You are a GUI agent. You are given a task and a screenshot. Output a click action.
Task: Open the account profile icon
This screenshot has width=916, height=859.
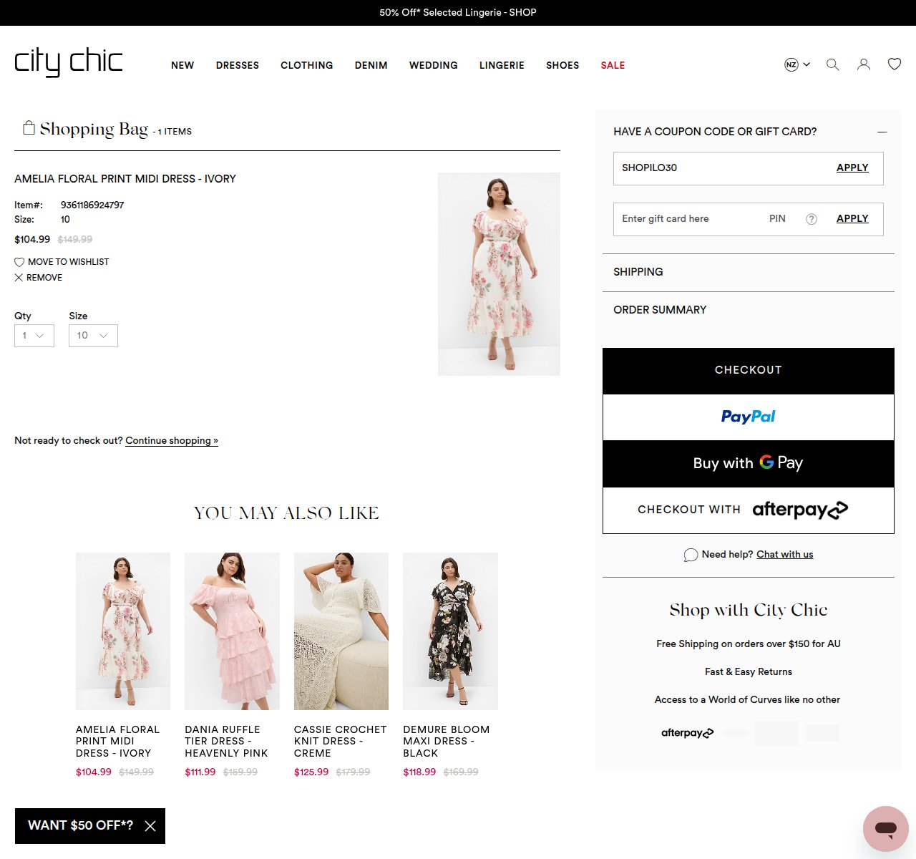(x=864, y=64)
